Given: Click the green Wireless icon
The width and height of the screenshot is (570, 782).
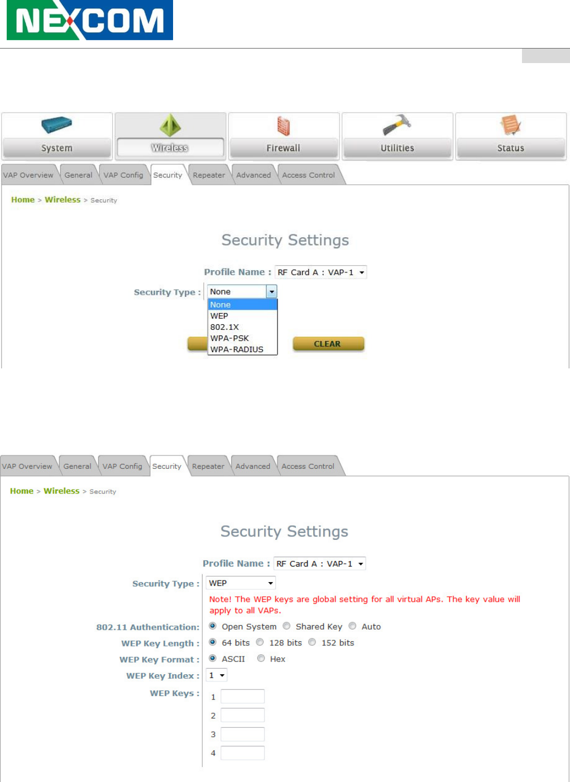Looking at the screenshot, I should coord(170,125).
